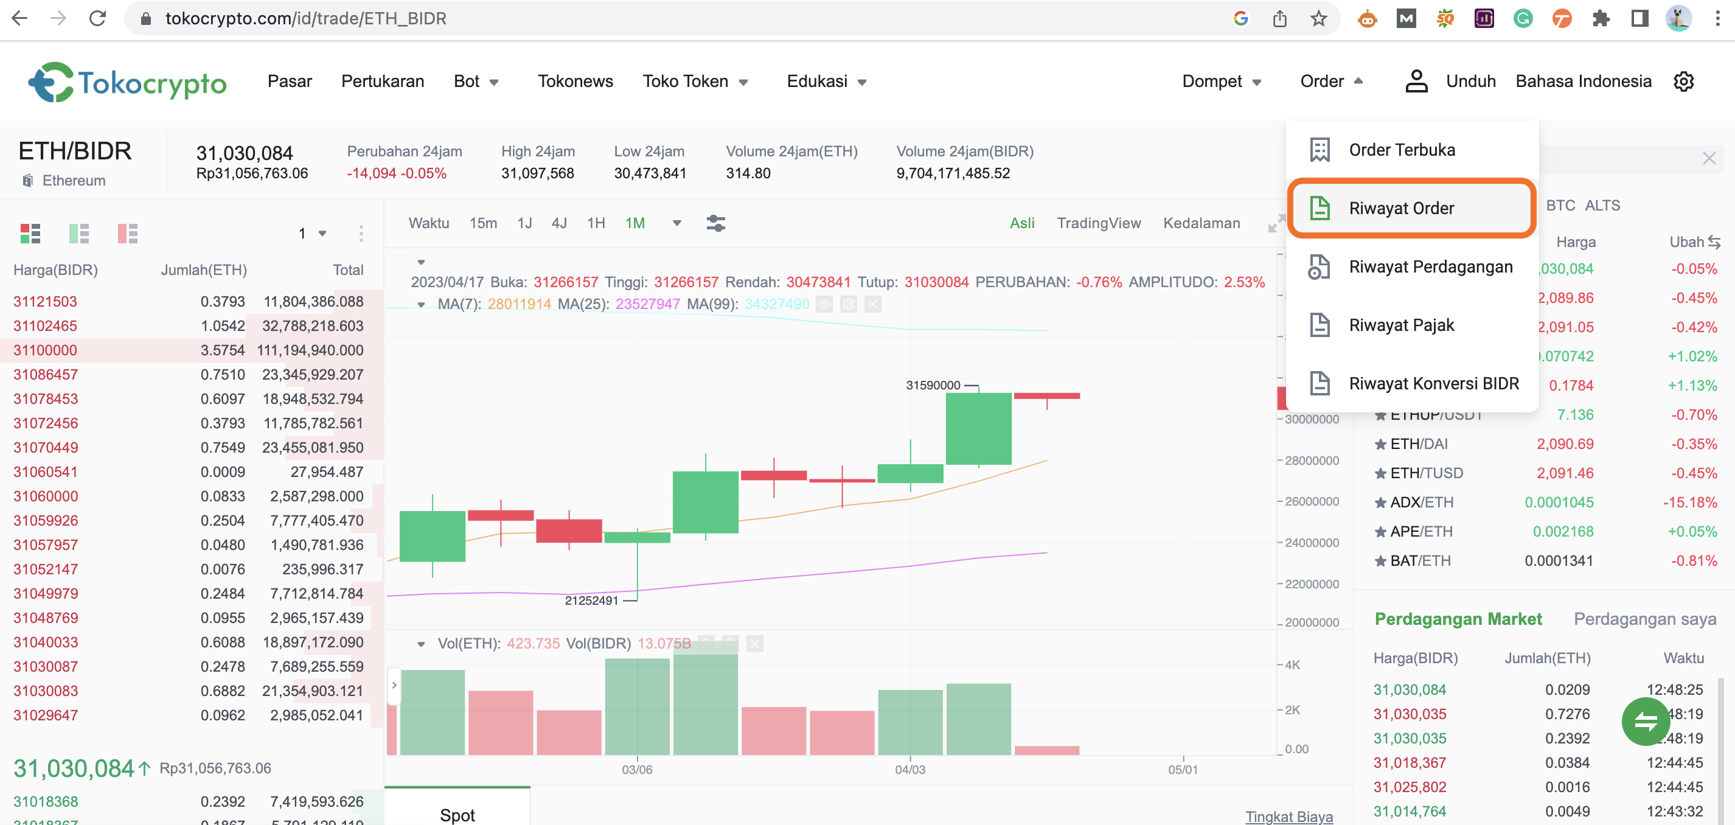Open order book more options dots

(x=361, y=233)
